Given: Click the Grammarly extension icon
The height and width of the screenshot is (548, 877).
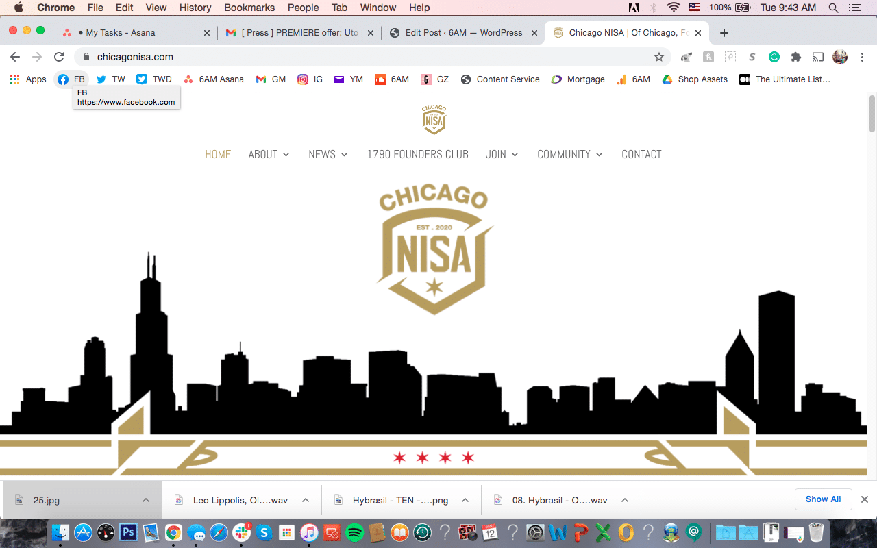Looking at the screenshot, I should click(774, 57).
